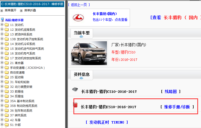Click folder icon of 33 前悬挂
This screenshot has width=201, height=128.
pyautogui.click(x=7, y=91)
